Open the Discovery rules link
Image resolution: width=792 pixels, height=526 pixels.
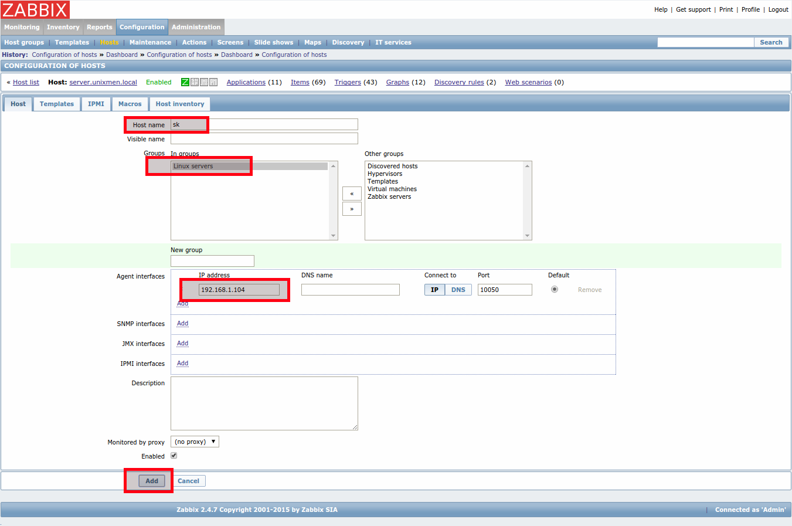point(459,82)
